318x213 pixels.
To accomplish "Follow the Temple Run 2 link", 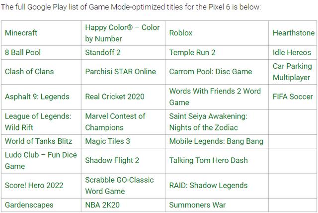I will pyautogui.click(x=192, y=52).
